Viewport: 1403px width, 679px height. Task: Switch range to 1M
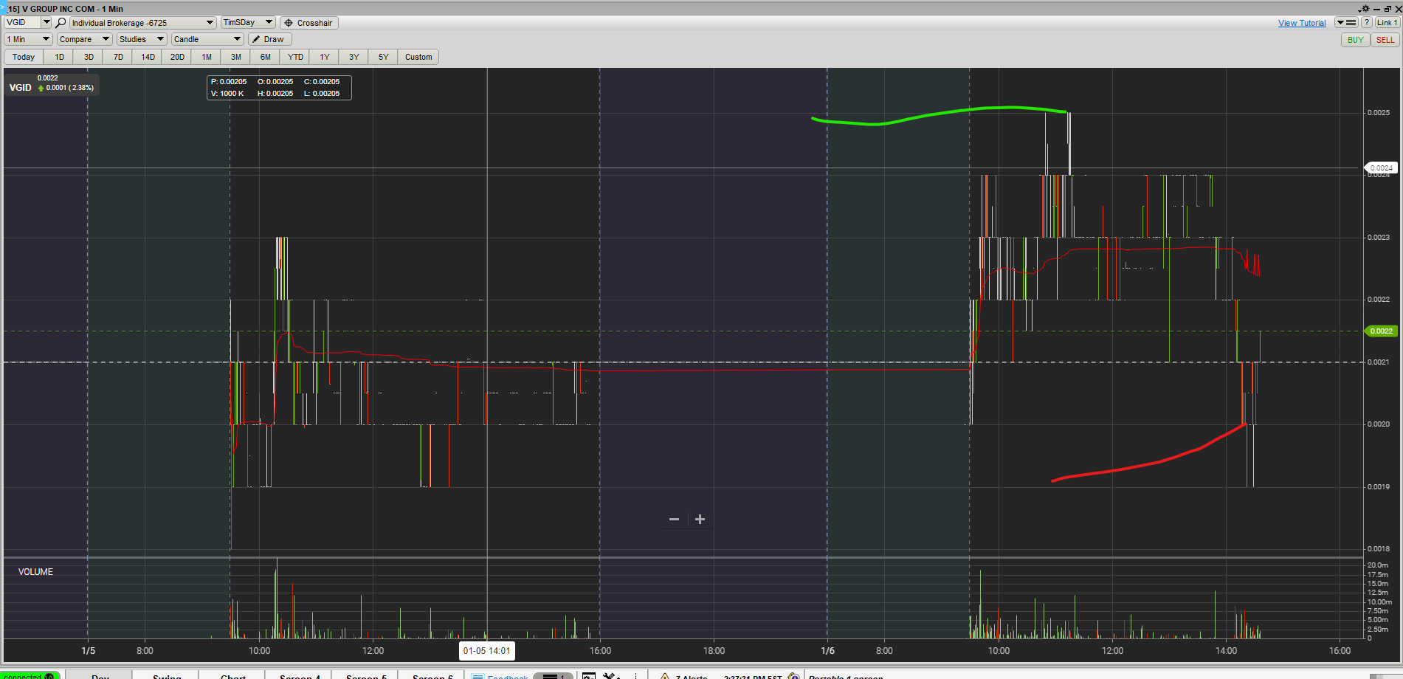(x=207, y=57)
